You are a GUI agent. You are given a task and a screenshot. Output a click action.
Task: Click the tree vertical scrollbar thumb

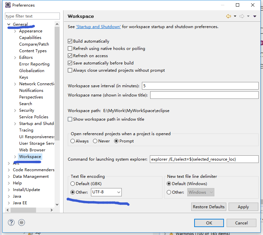(x=57, y=84)
